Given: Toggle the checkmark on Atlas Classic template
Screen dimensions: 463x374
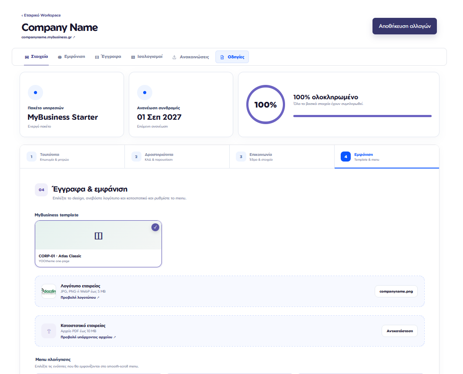Looking at the screenshot, I should coord(155,227).
